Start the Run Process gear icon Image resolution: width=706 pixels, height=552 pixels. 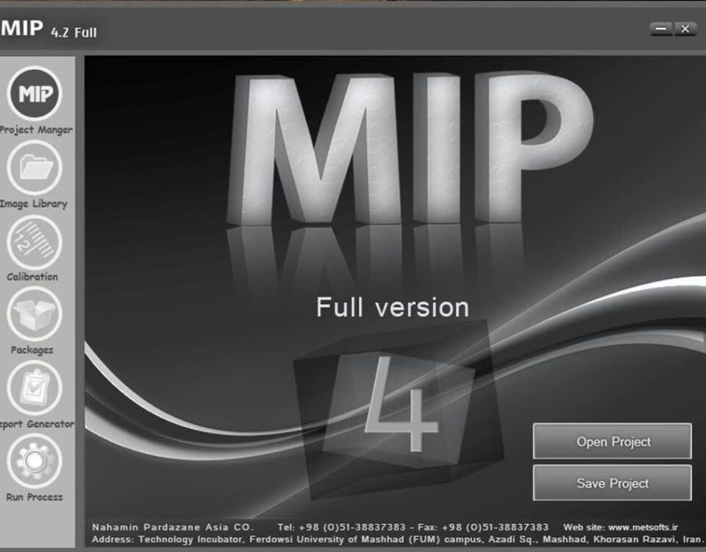tap(35, 461)
